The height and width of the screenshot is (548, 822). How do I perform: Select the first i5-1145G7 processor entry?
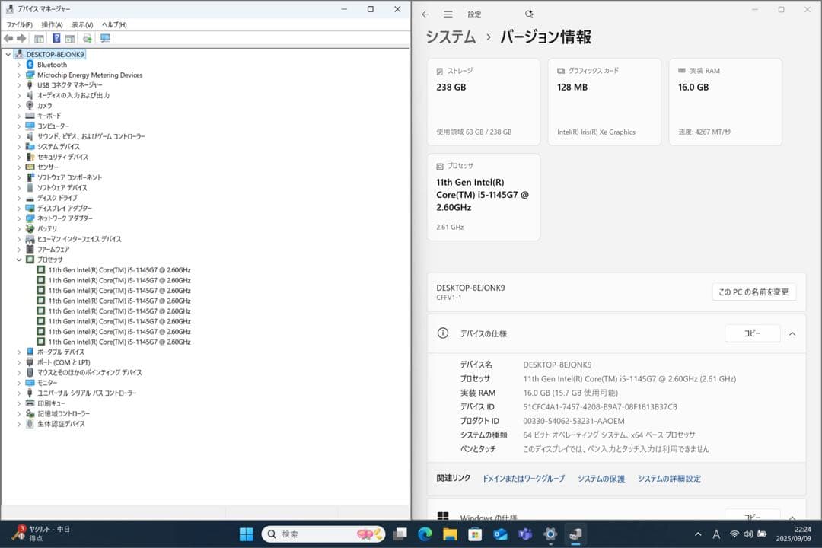click(119, 270)
